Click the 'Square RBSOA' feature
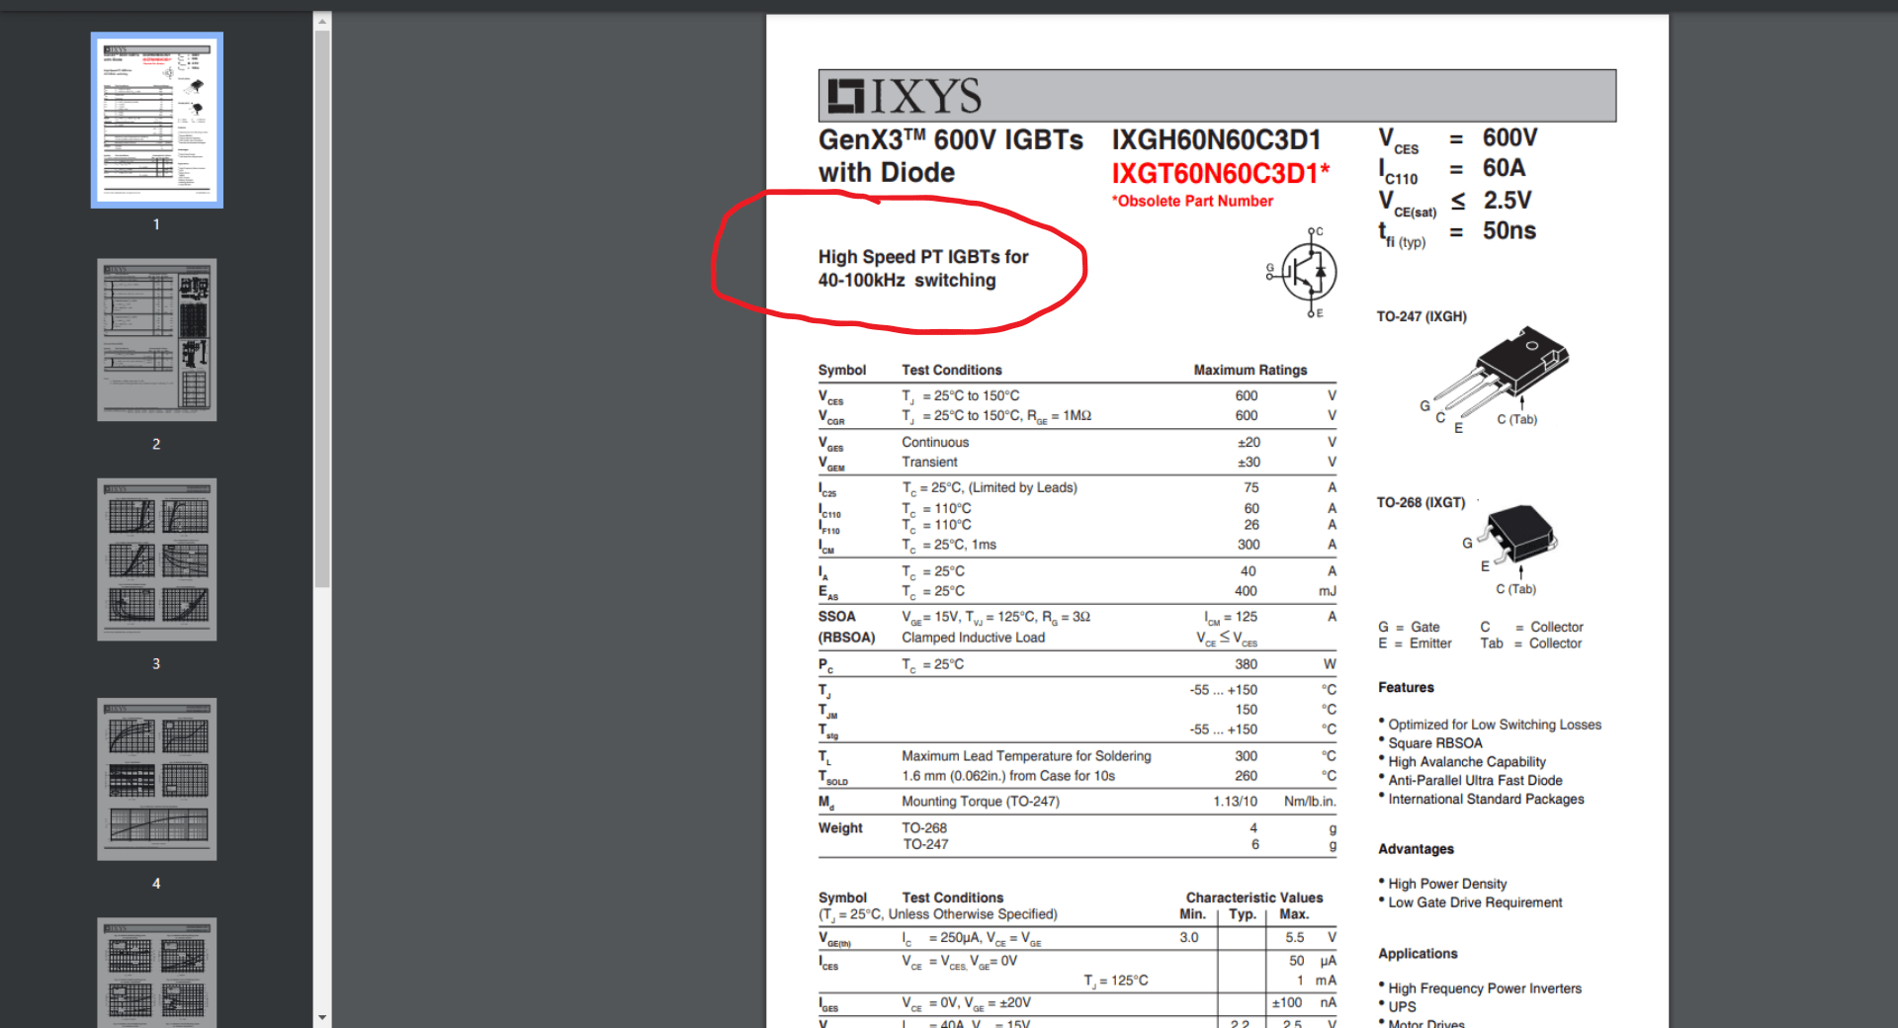 click(1435, 743)
